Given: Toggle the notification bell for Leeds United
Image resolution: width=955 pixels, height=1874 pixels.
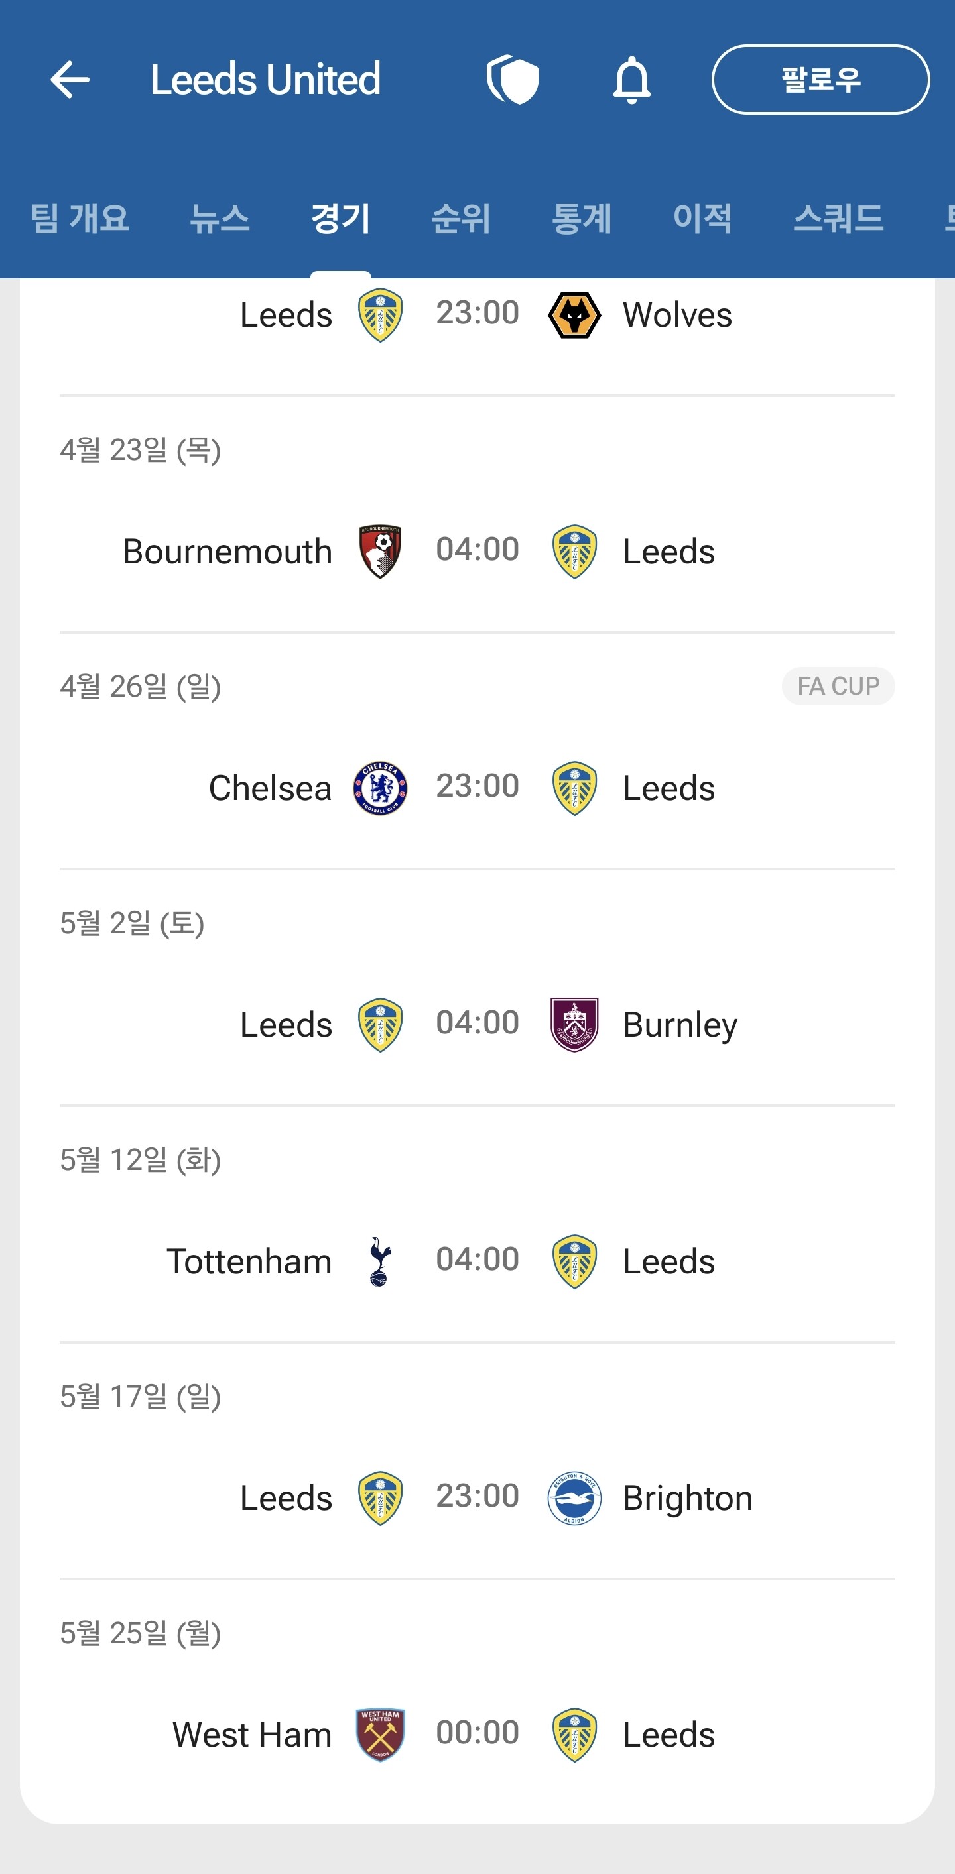Looking at the screenshot, I should [x=631, y=80].
